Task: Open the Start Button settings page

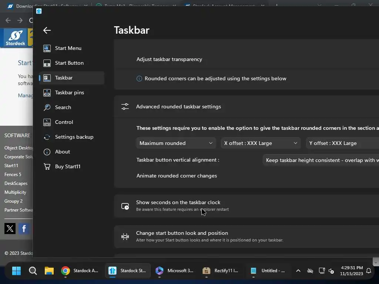Action: [71, 63]
